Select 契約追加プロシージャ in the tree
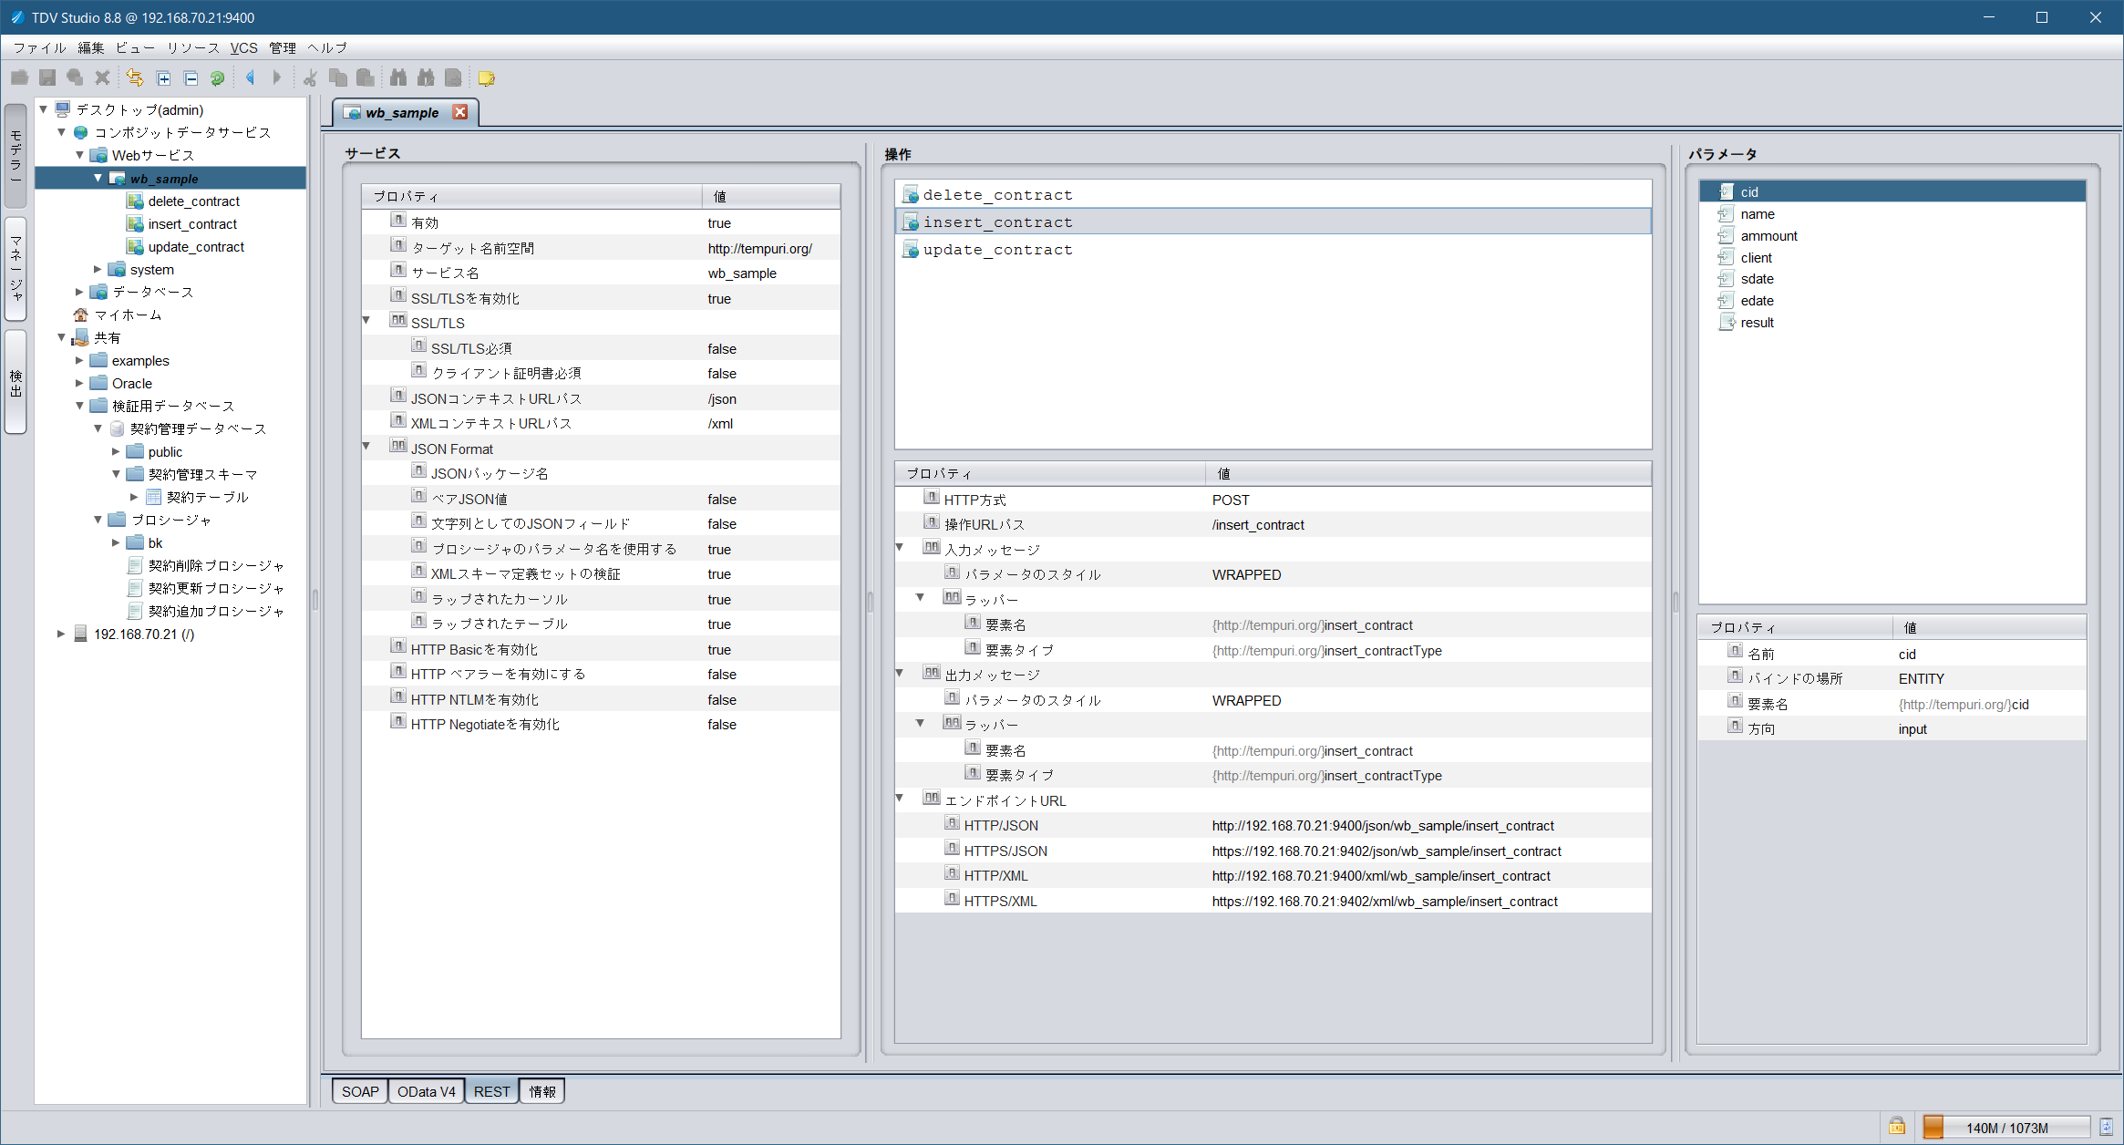Viewport: 2124px width, 1145px height. click(216, 611)
